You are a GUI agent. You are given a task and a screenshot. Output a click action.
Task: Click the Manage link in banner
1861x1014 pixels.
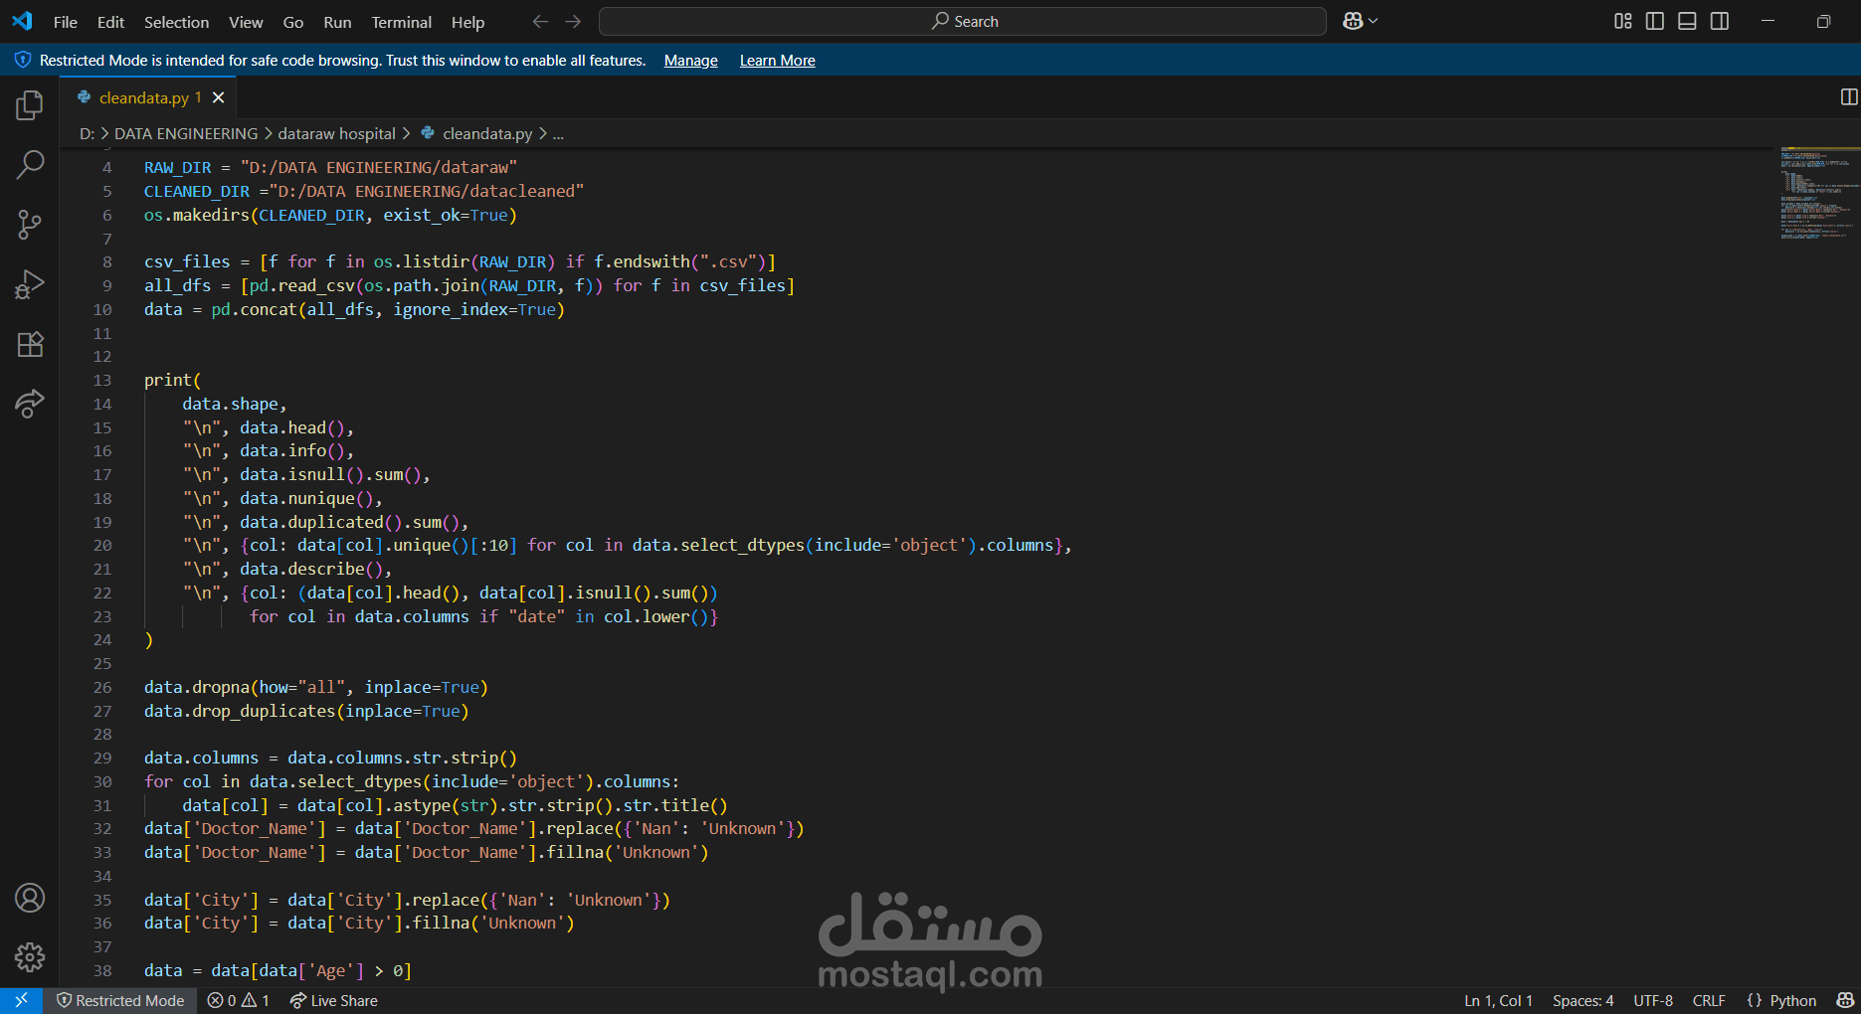pyautogui.click(x=690, y=61)
